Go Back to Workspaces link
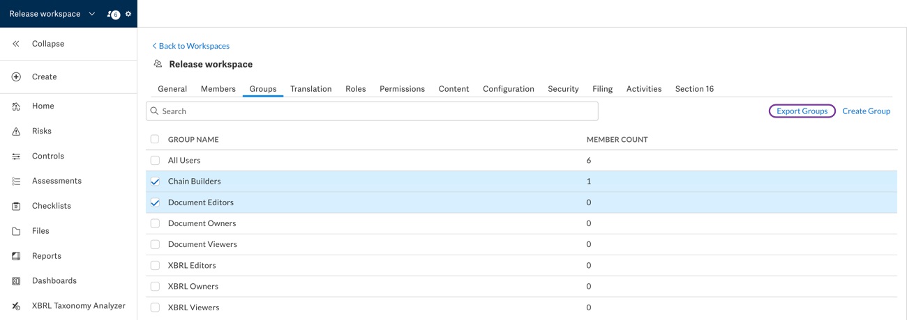This screenshot has height=320, width=907. [190, 46]
